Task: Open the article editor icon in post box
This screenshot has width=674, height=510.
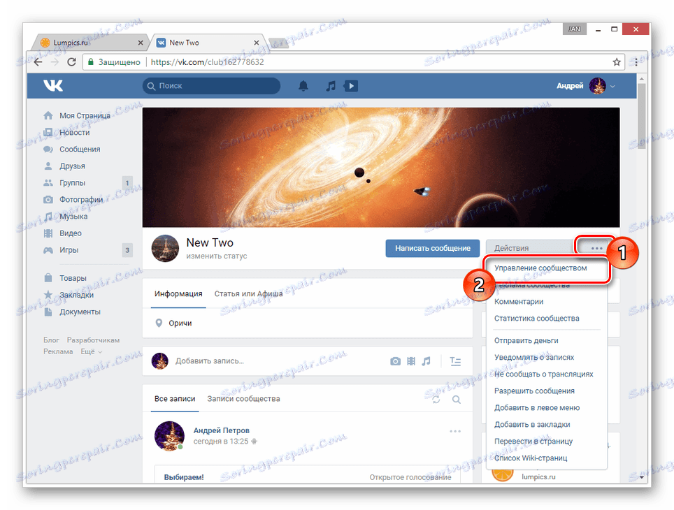Action: (455, 361)
